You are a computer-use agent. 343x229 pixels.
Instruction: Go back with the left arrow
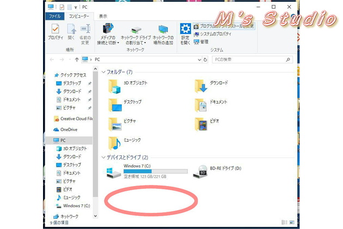[x=52, y=59]
